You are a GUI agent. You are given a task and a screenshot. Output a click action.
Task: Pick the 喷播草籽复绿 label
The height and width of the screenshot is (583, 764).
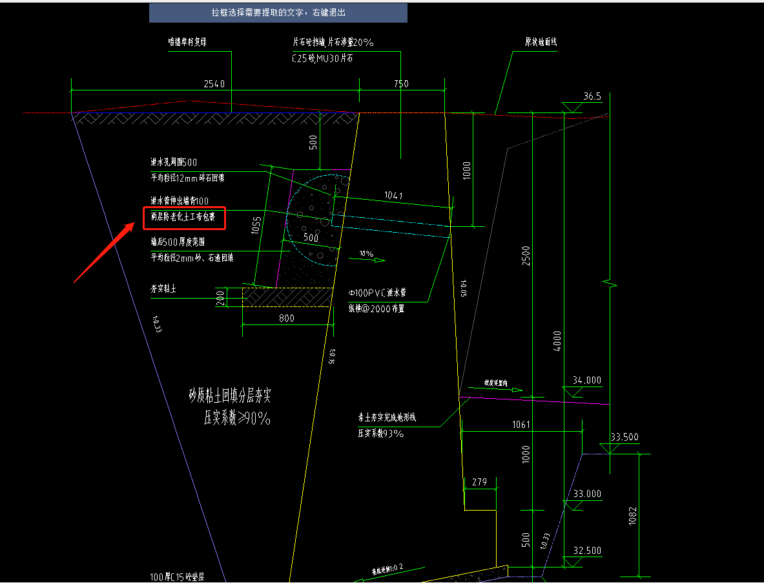pos(187,42)
